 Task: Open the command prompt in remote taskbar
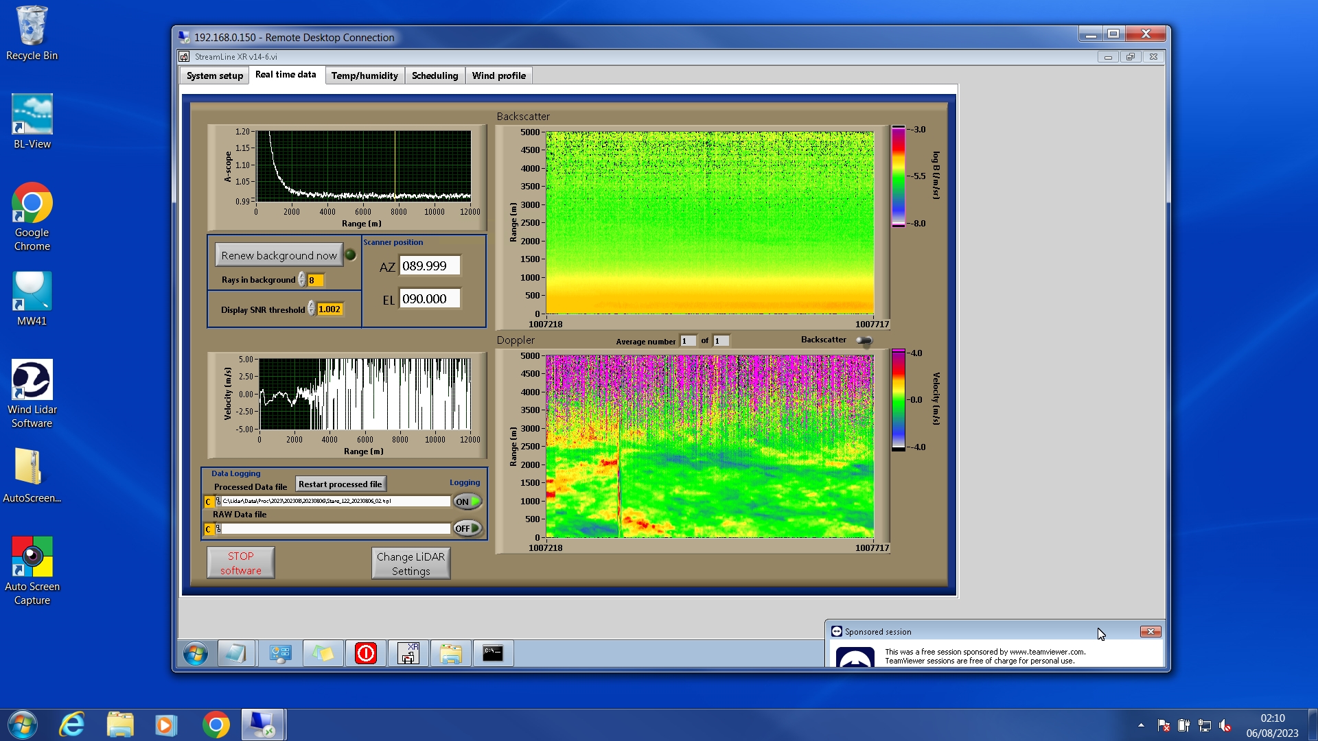[x=493, y=654]
